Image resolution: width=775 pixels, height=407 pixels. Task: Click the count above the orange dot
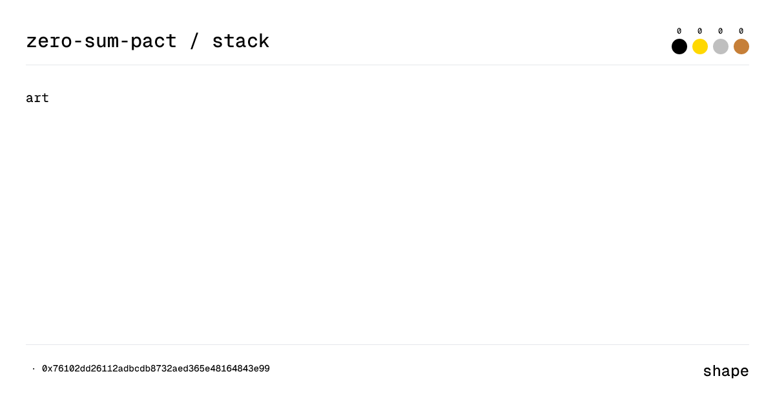(741, 30)
